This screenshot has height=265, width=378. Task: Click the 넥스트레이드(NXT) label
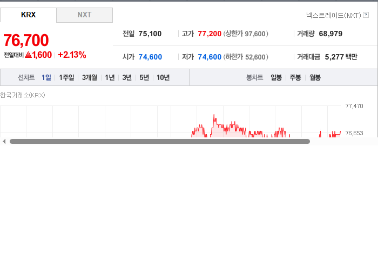coord(334,15)
